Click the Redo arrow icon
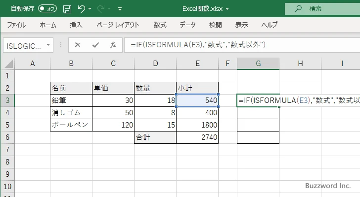 (101, 9)
